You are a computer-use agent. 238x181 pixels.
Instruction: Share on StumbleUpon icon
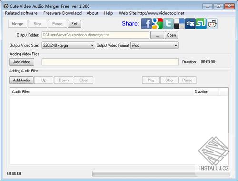pos(201,23)
